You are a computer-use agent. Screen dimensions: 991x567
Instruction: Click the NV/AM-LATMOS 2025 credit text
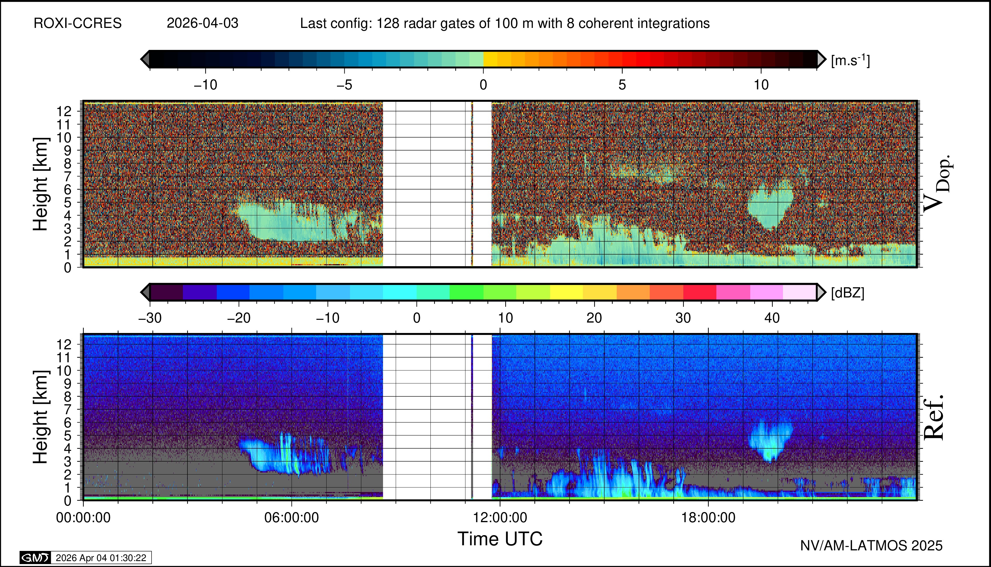871,546
